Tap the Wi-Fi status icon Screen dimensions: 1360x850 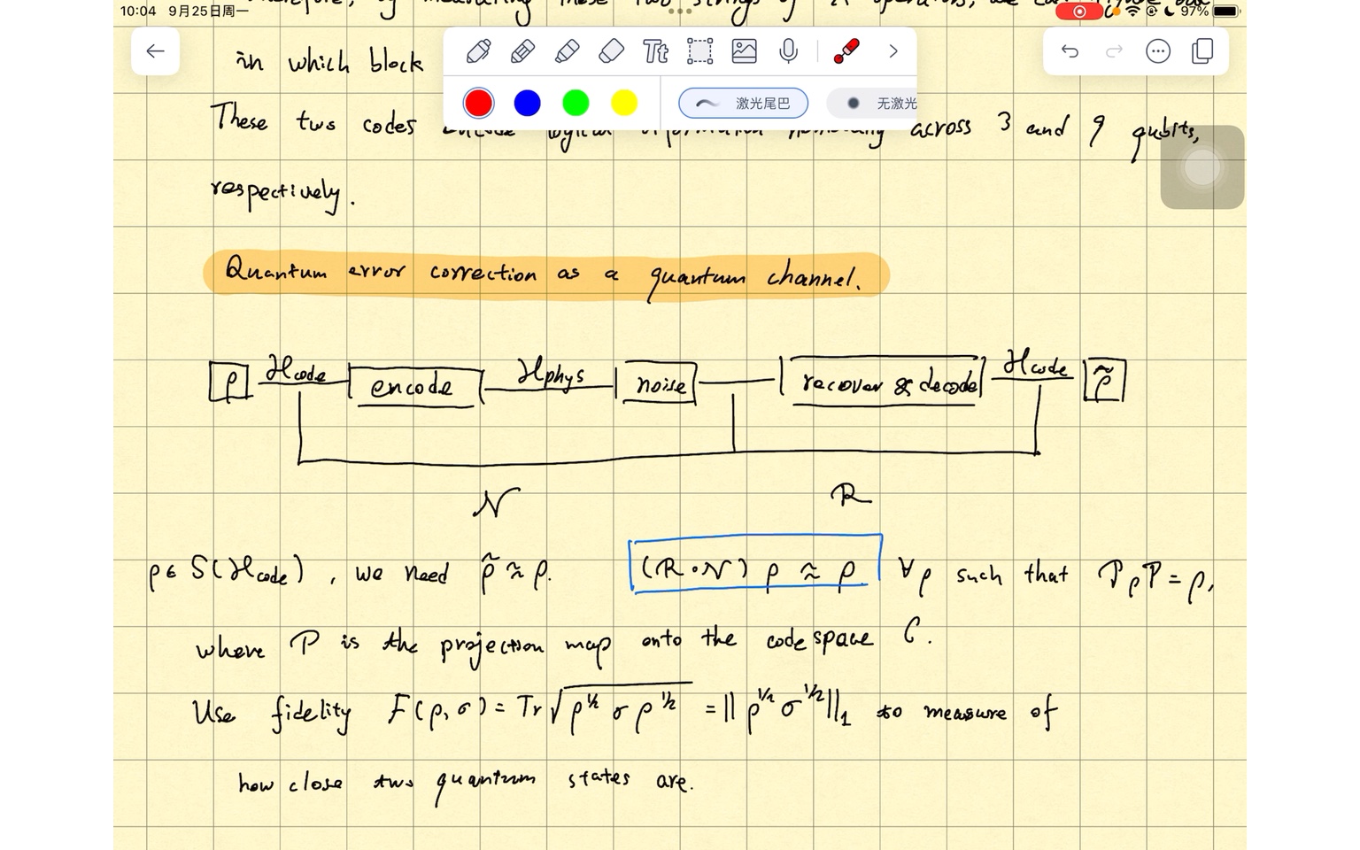[x=1133, y=11]
